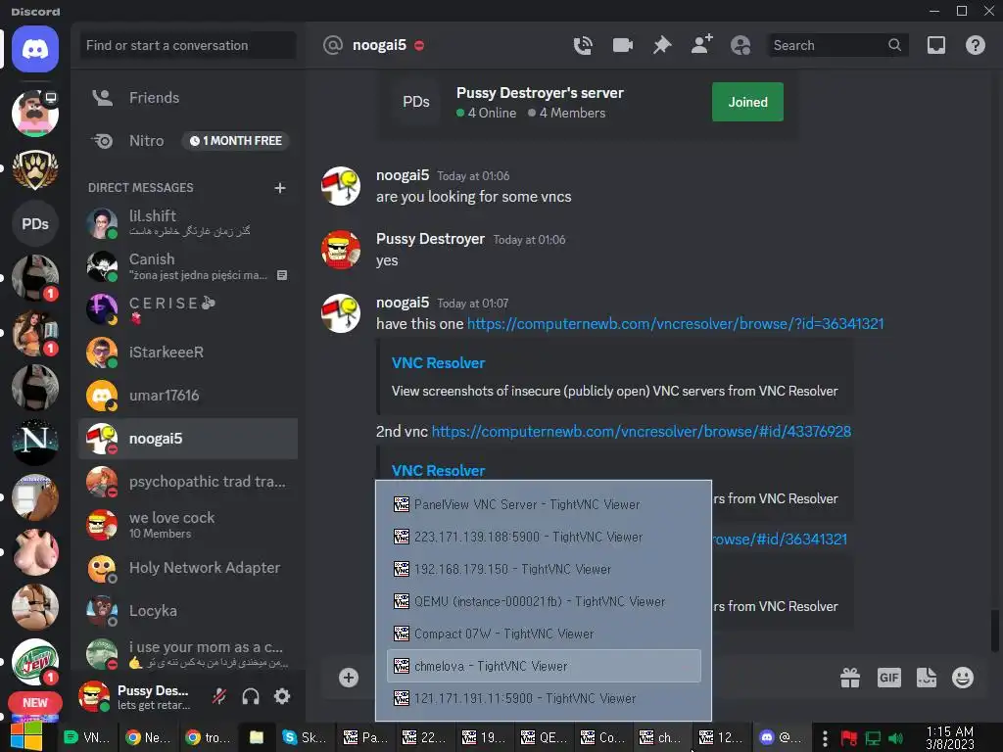Click the Search box in header
This screenshot has width=1003, height=752.
[x=837, y=45]
